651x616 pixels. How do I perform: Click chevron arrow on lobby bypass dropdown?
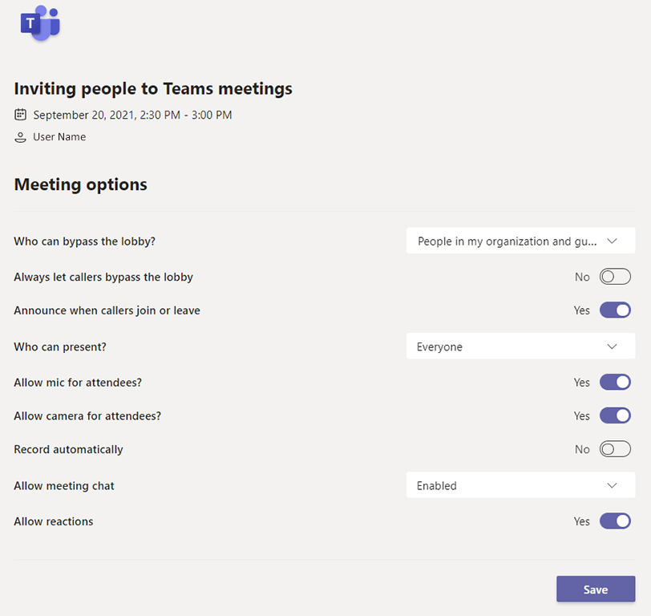point(613,241)
